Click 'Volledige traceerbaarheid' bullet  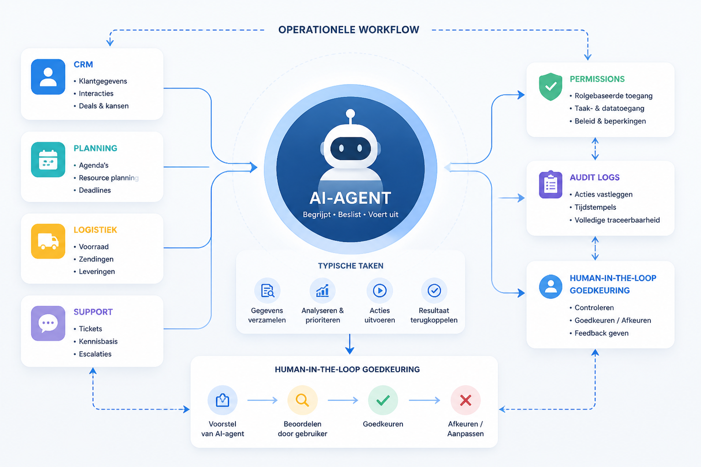[617, 220]
